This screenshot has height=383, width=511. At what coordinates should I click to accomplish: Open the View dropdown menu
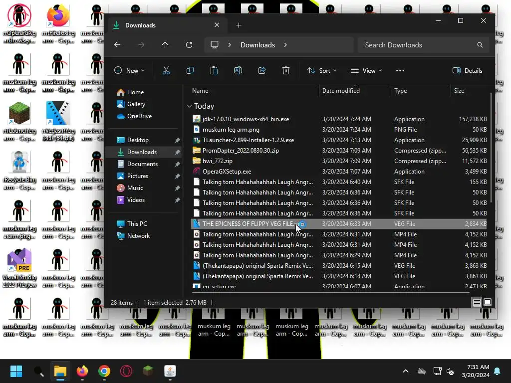[x=366, y=70]
